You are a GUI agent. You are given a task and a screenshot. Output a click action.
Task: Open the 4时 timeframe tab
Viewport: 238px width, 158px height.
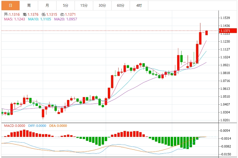point(139,6)
